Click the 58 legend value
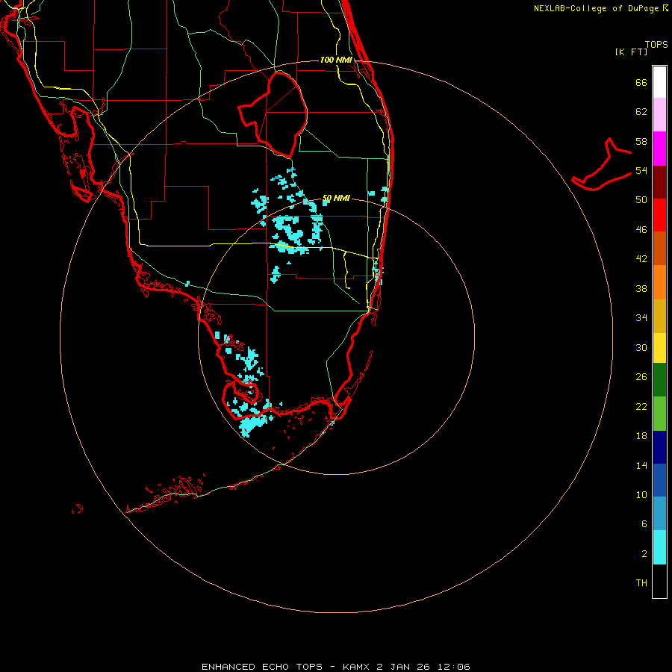 [641, 141]
